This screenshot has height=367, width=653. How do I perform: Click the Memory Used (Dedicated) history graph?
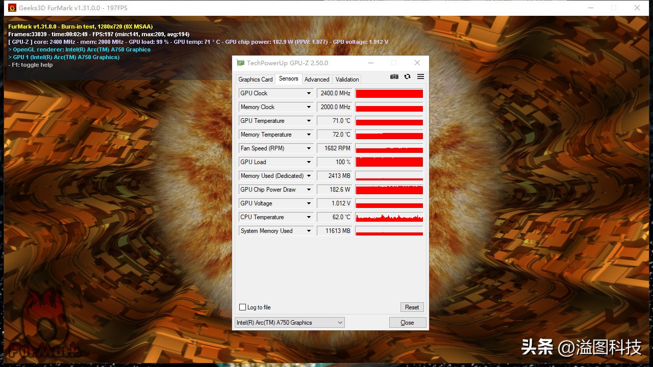click(389, 176)
